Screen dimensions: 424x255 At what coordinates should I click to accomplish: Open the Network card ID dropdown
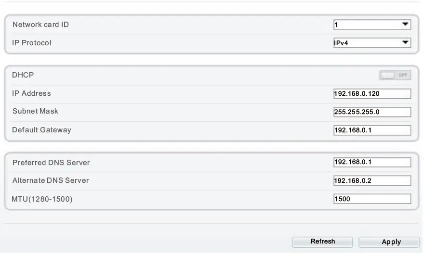click(x=372, y=25)
